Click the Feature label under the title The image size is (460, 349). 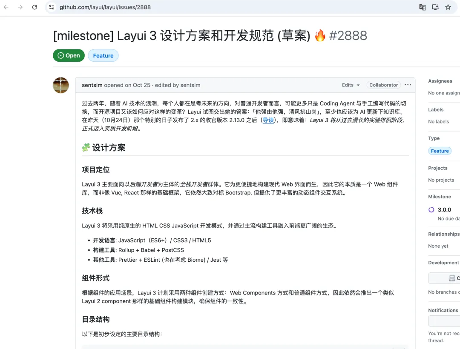pyautogui.click(x=103, y=55)
